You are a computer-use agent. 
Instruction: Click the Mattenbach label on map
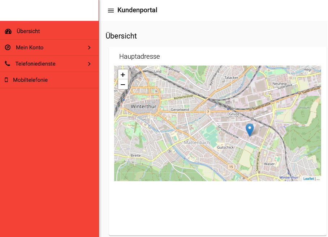click(197, 143)
